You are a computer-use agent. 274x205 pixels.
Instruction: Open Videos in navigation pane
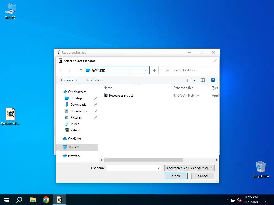click(75, 130)
